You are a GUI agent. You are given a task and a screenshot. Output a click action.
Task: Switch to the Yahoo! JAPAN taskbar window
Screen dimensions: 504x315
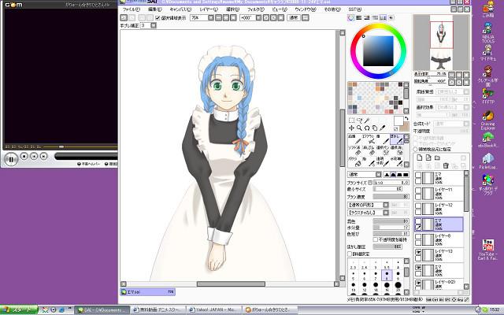(x=213, y=309)
